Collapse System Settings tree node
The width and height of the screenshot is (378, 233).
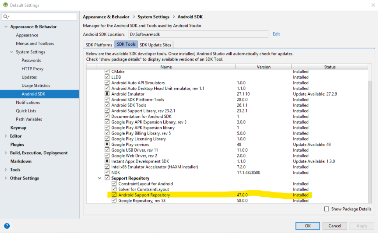pyautogui.click(x=12, y=52)
